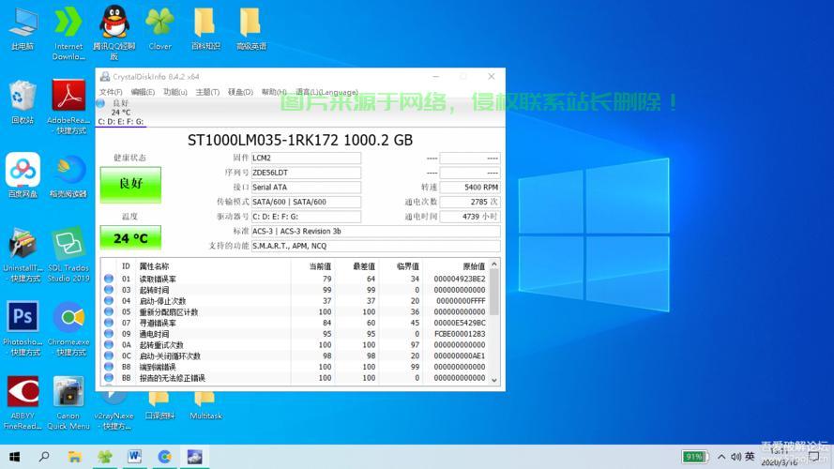Image resolution: width=834 pixels, height=469 pixels.
Task: Click the 24 °C temperature button
Action: pos(130,238)
